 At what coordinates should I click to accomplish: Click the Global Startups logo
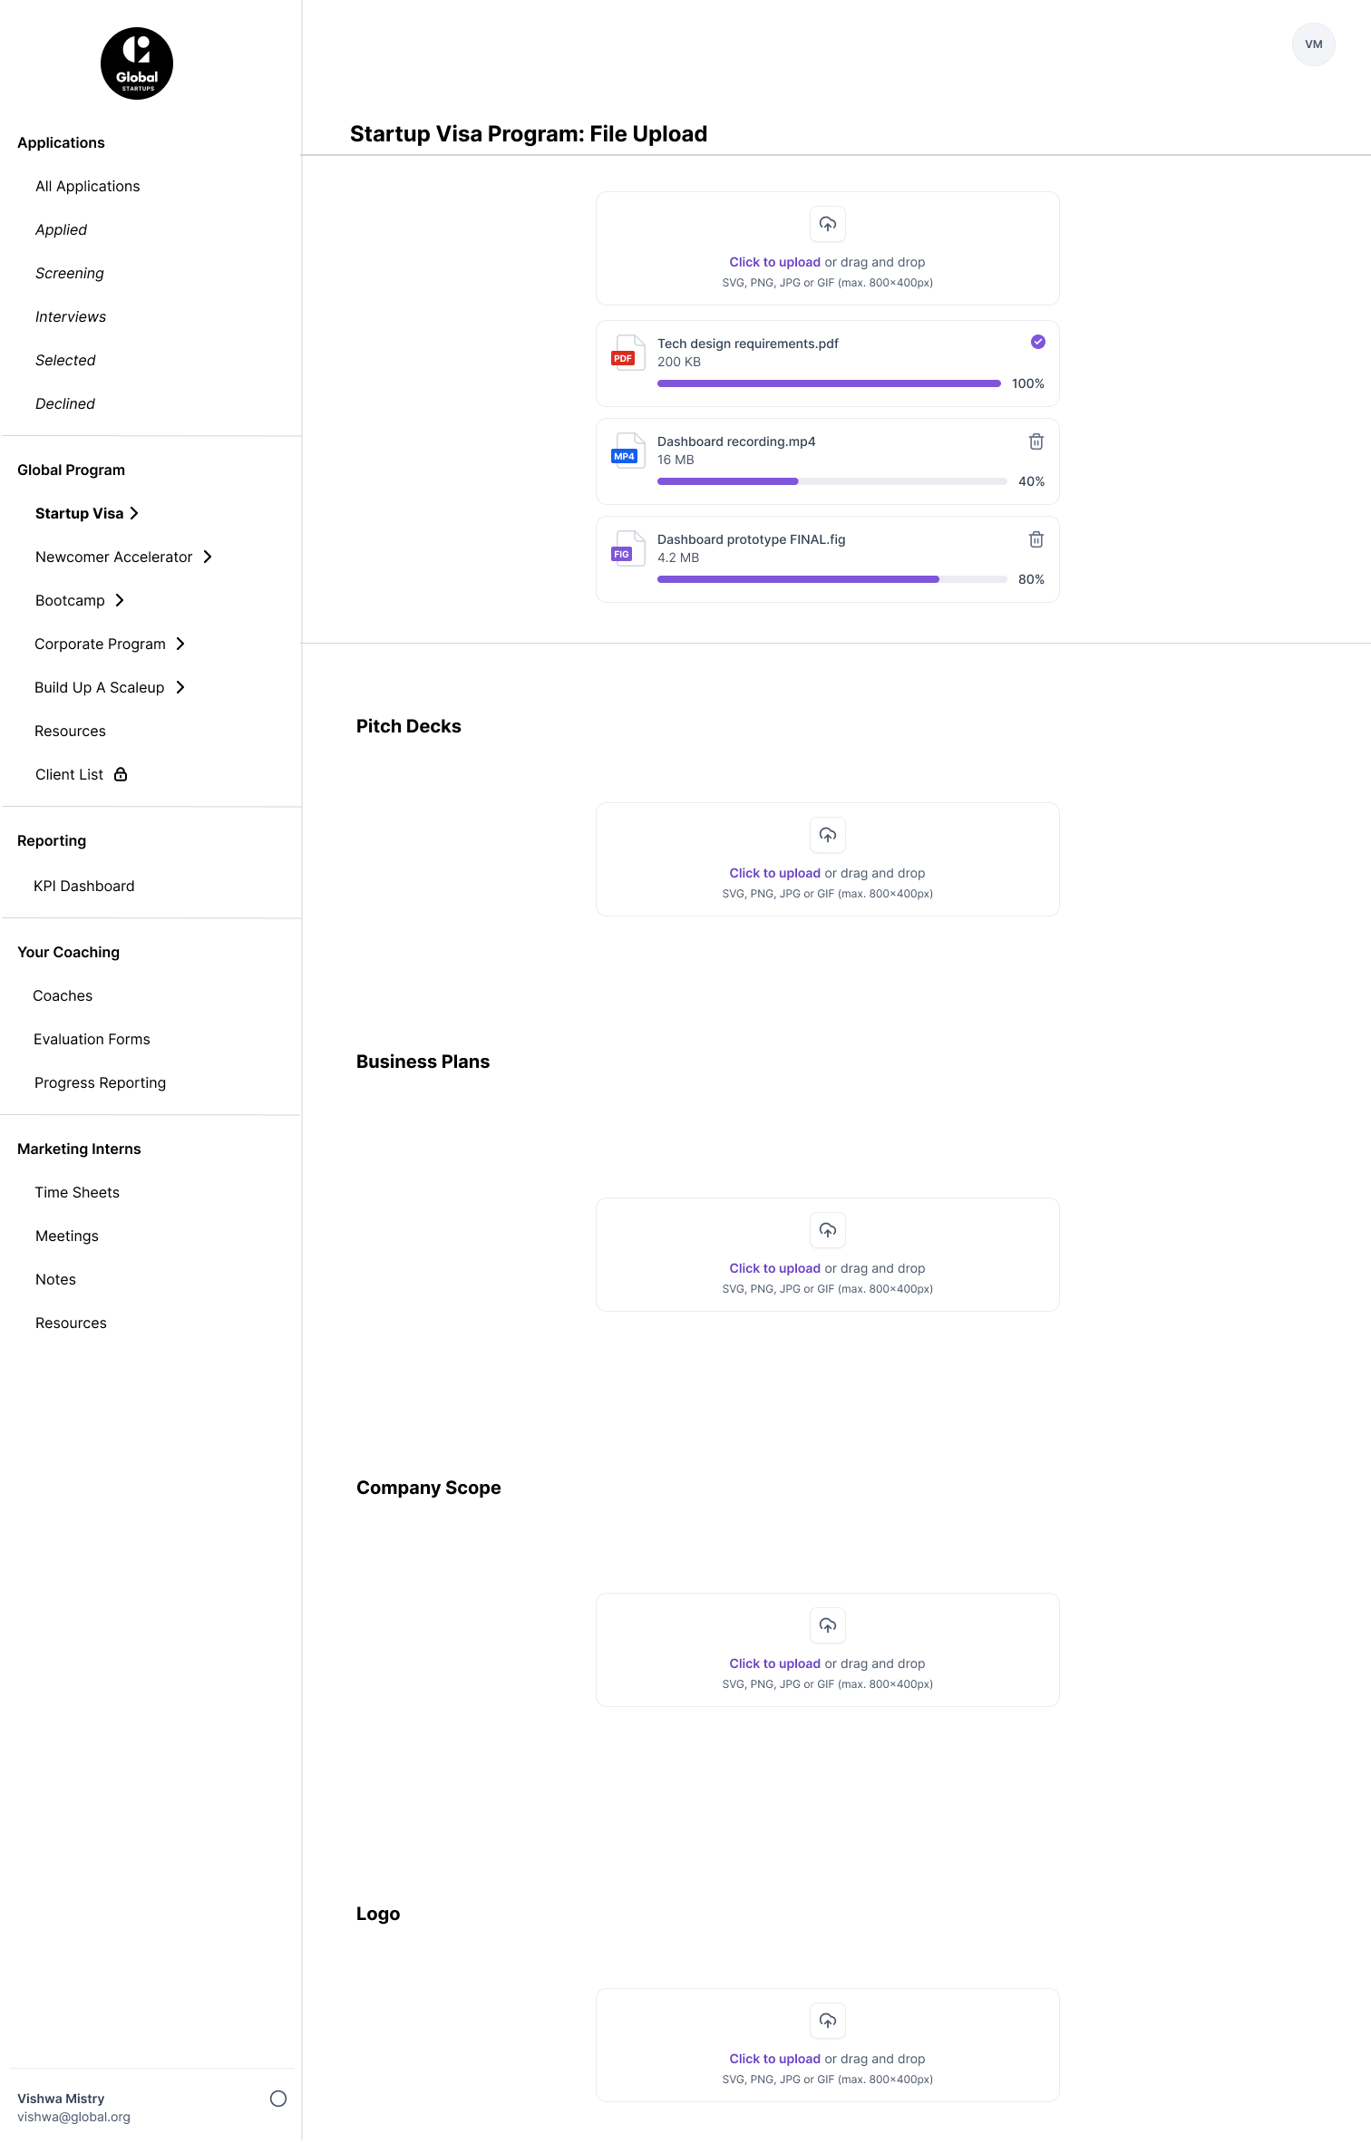coord(137,63)
